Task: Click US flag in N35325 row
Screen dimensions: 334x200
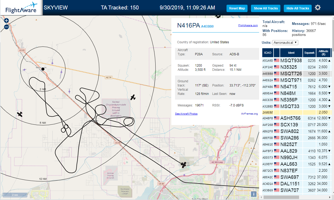Action: 277,67
